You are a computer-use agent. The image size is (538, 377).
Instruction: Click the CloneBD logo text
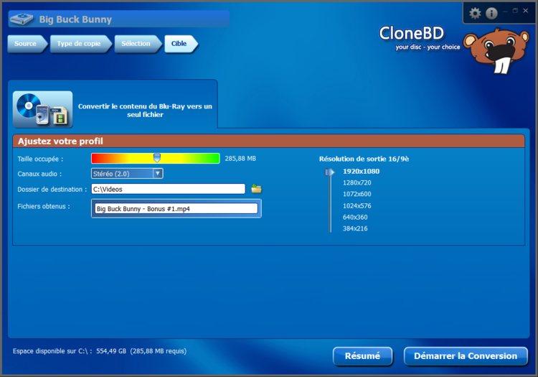[x=411, y=33]
